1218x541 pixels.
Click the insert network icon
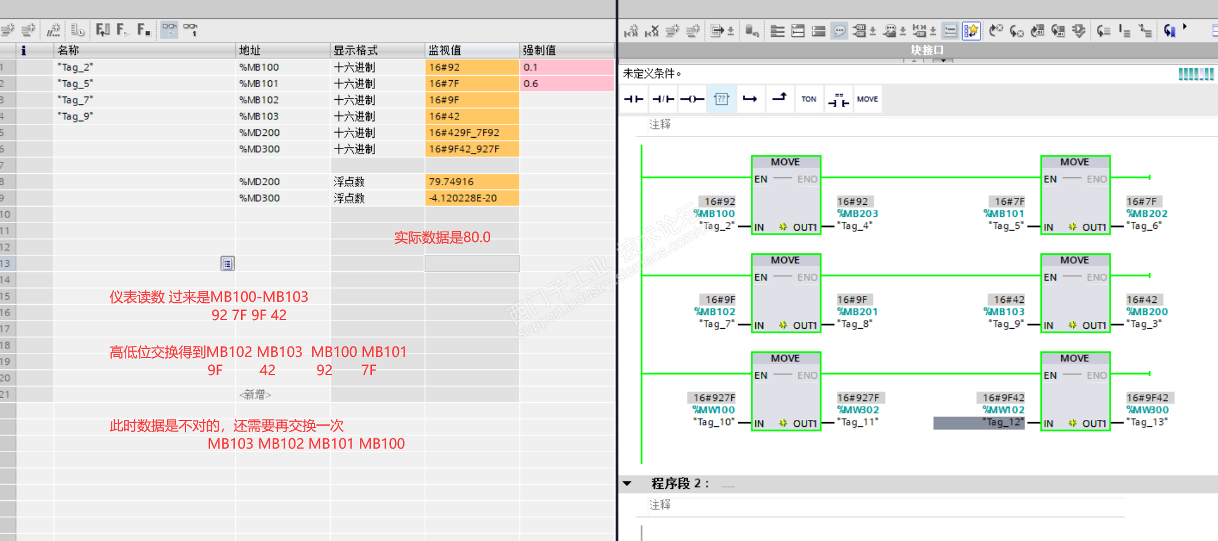(631, 30)
